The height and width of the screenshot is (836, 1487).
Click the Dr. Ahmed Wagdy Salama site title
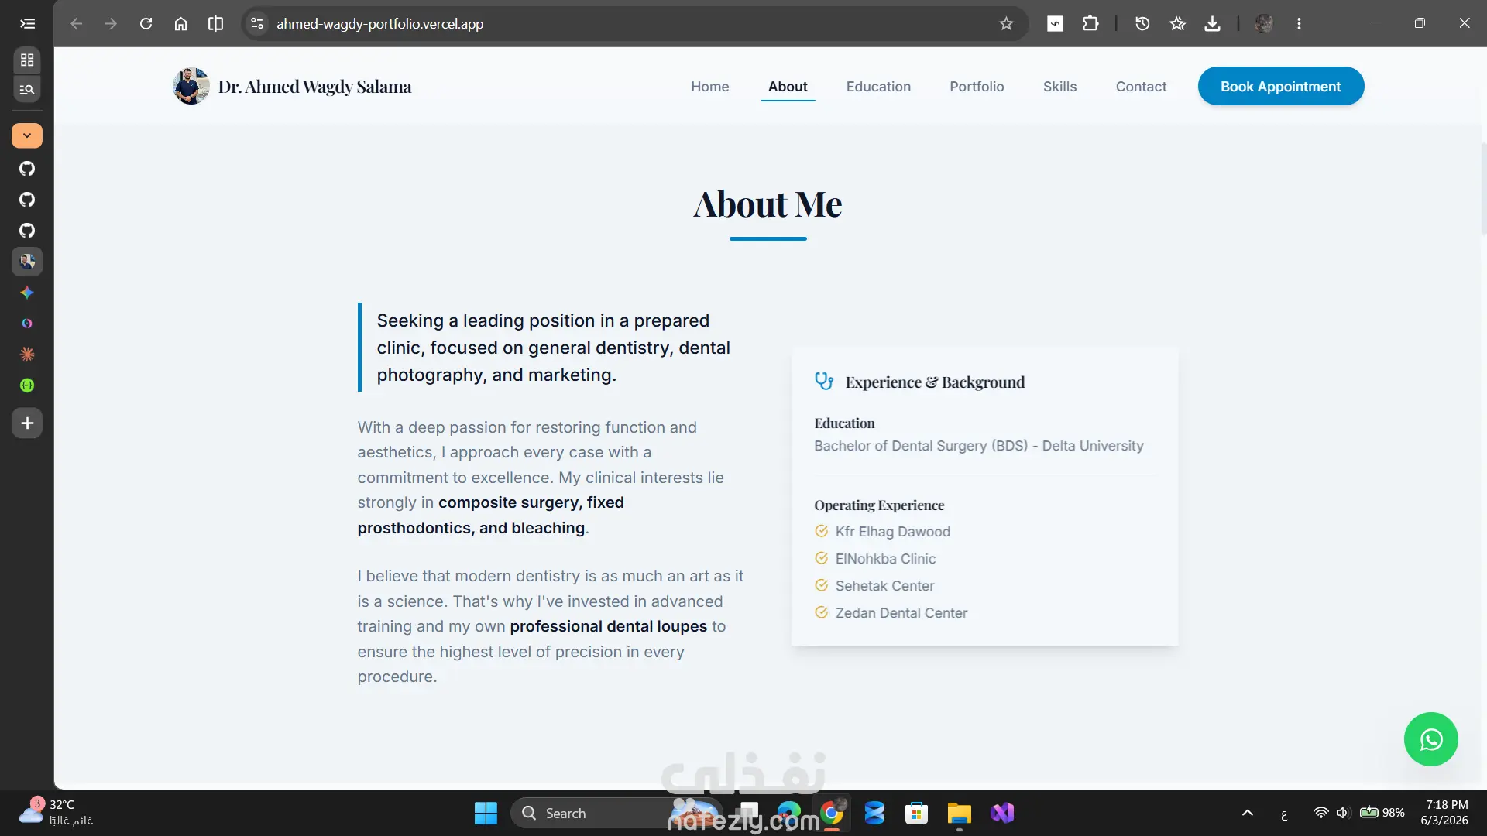click(x=314, y=87)
